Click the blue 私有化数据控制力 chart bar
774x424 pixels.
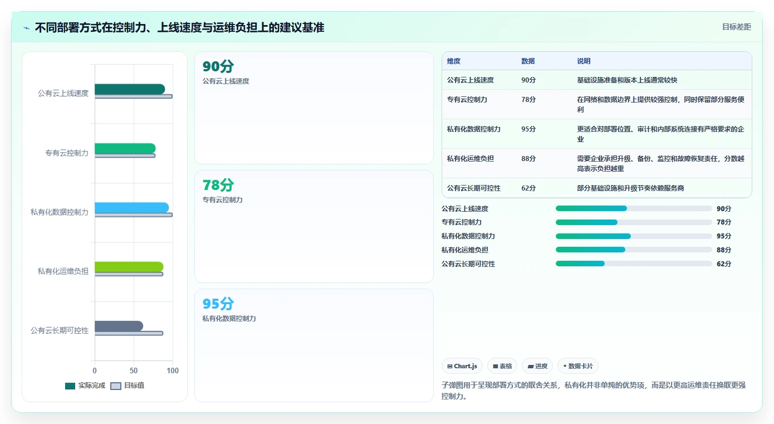[x=131, y=208]
